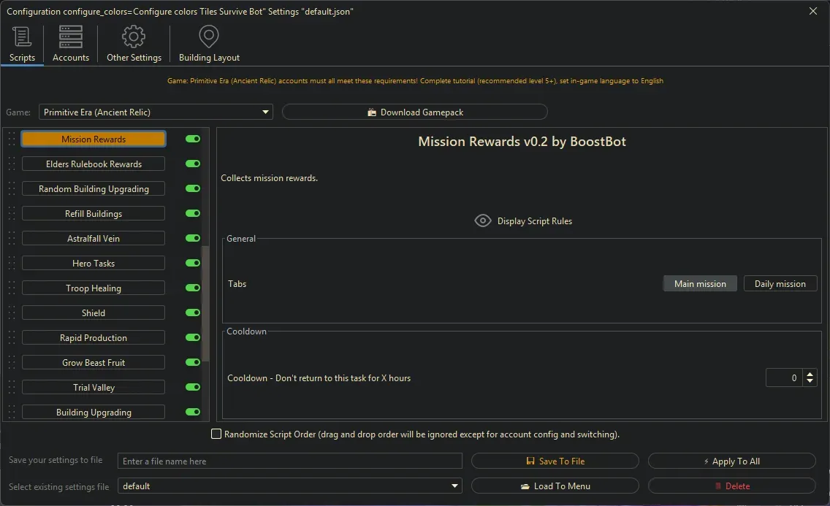Image resolution: width=830 pixels, height=506 pixels.
Task: Open the Accounts server icon
Action: click(x=71, y=37)
